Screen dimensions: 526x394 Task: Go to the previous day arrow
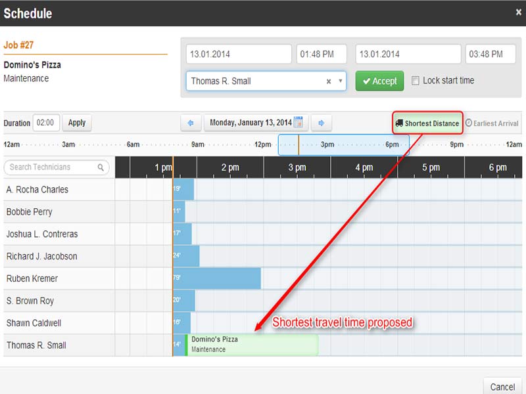pyautogui.click(x=191, y=123)
